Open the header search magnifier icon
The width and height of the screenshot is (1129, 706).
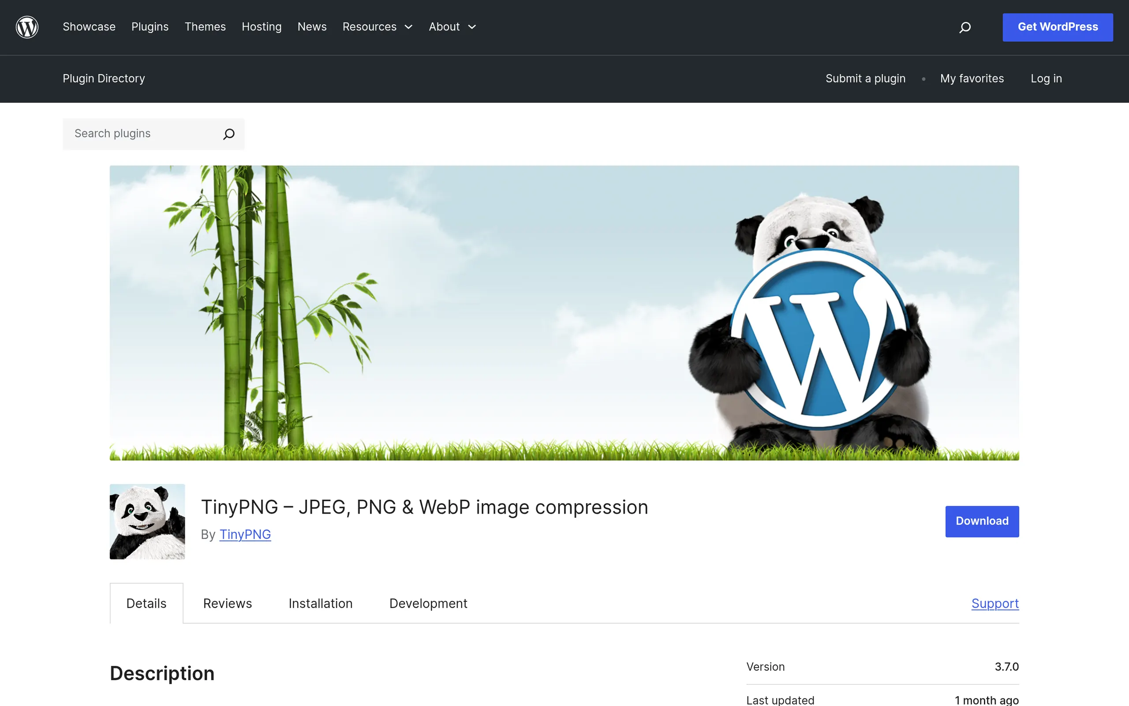click(x=965, y=27)
